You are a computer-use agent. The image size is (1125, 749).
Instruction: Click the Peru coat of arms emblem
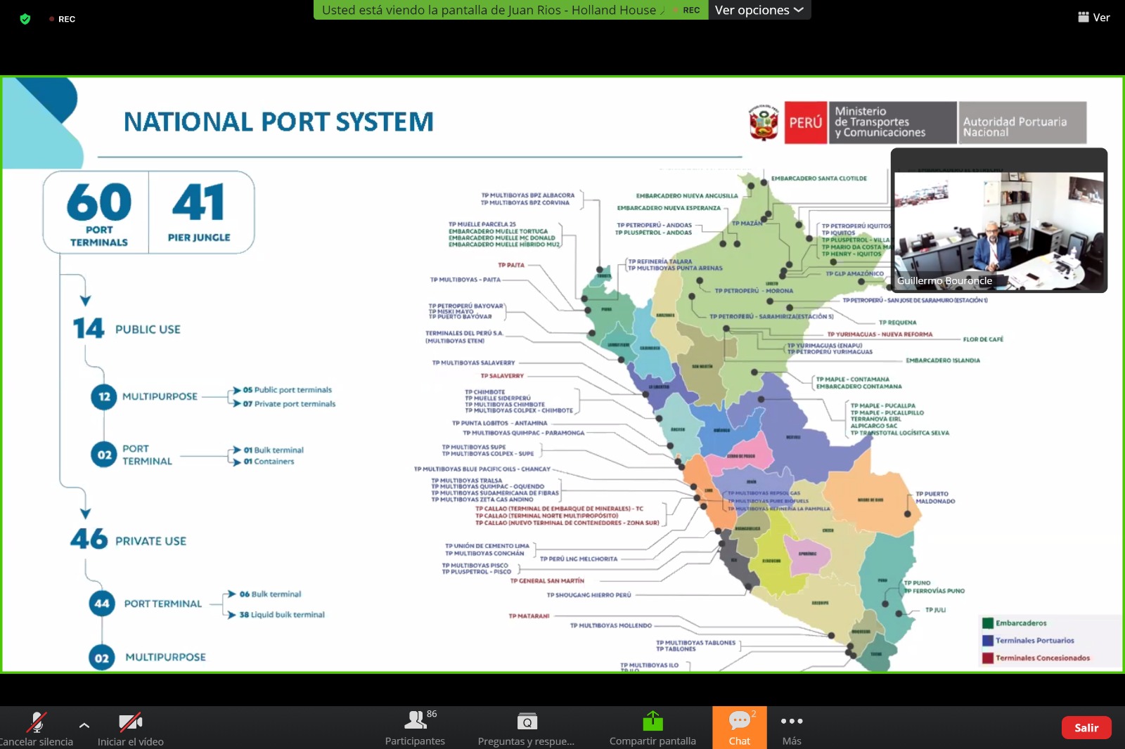coord(764,123)
